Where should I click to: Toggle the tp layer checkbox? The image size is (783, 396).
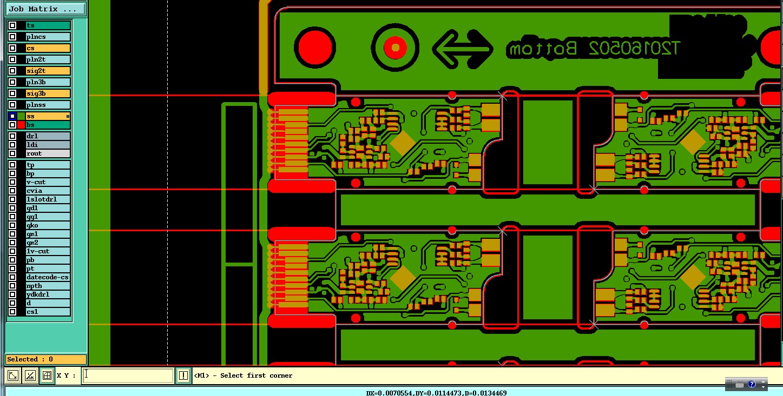click(x=12, y=165)
